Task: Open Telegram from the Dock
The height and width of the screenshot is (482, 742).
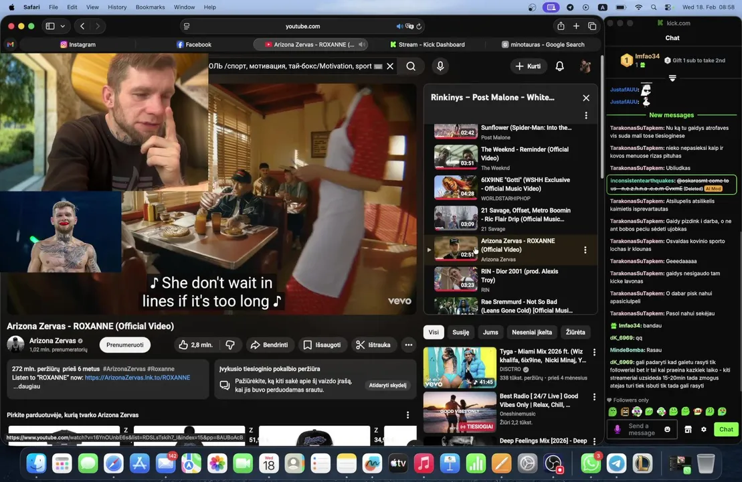Action: pos(616,463)
